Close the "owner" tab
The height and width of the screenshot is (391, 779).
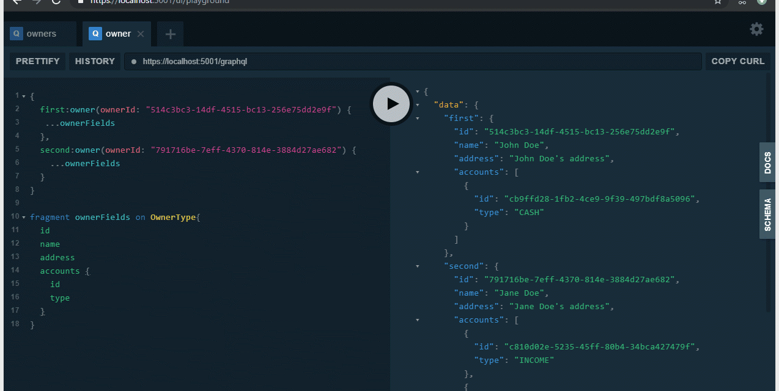[x=141, y=34]
